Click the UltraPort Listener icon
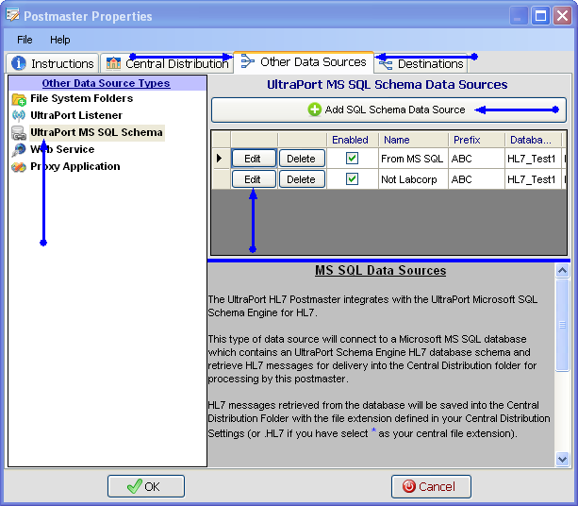 (x=18, y=115)
